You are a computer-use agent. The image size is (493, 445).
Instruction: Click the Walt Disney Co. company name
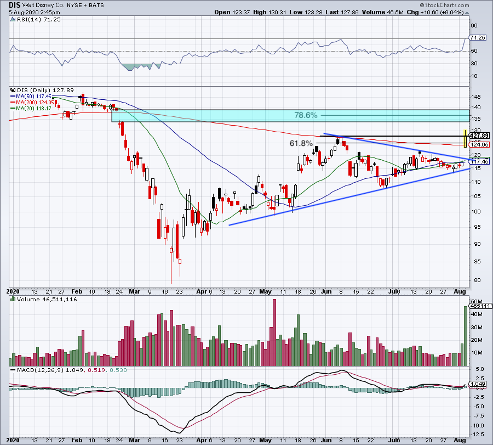(43, 5)
